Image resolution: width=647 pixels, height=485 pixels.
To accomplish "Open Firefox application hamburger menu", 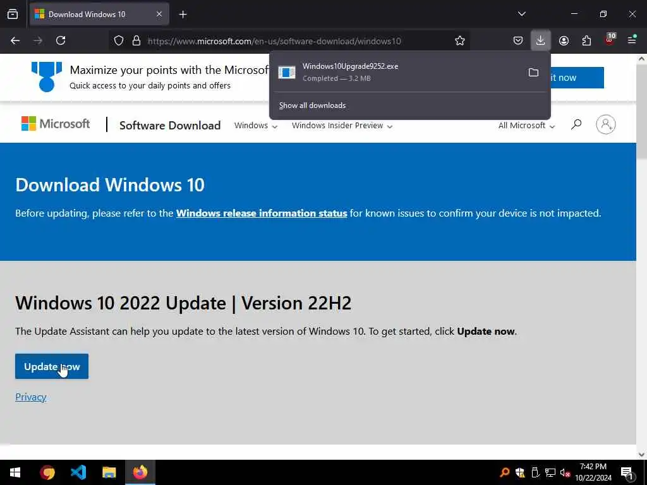I will (632, 40).
